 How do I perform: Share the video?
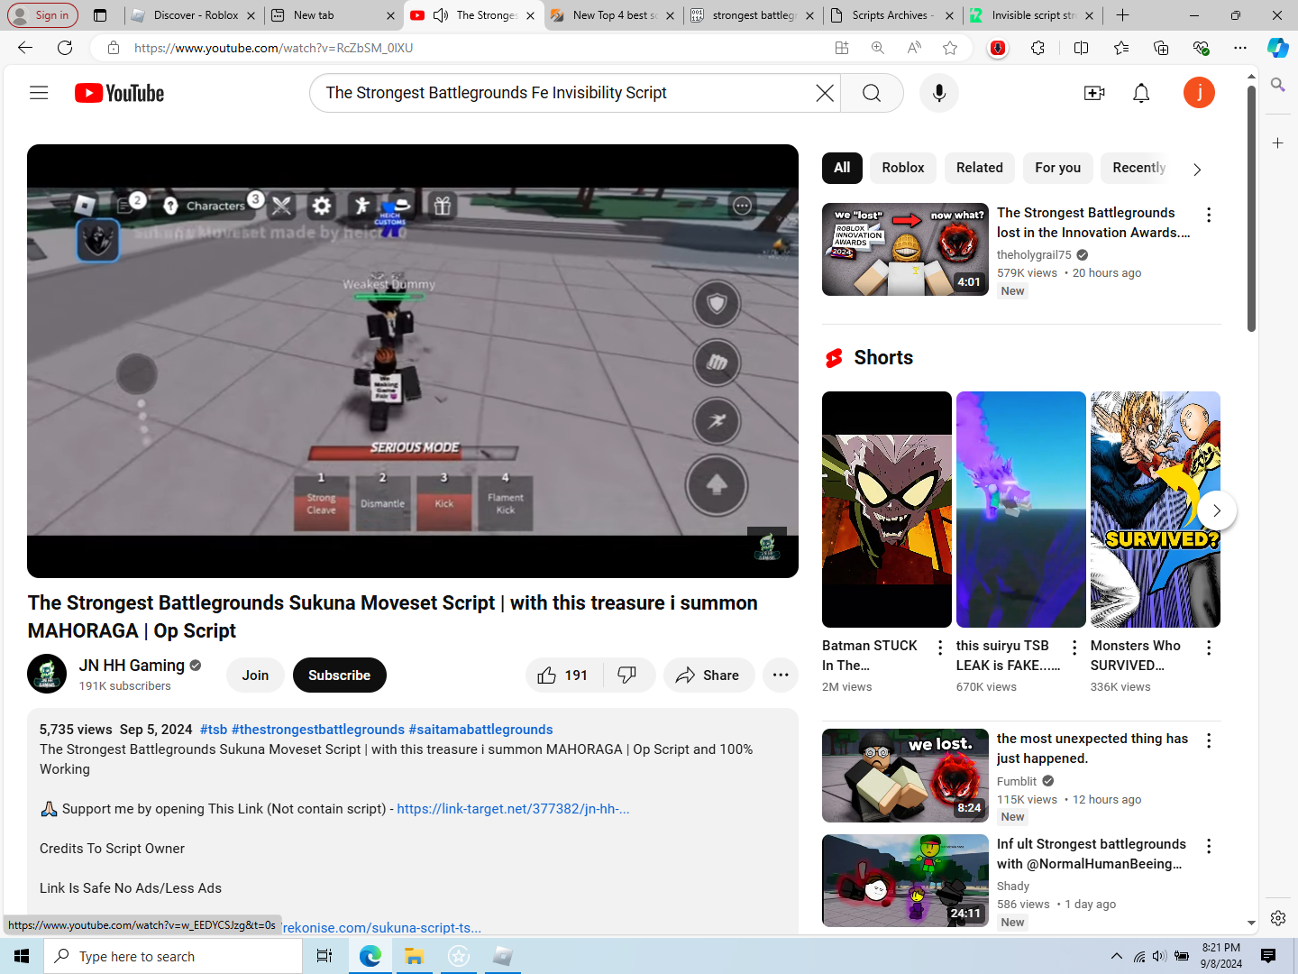(x=708, y=675)
